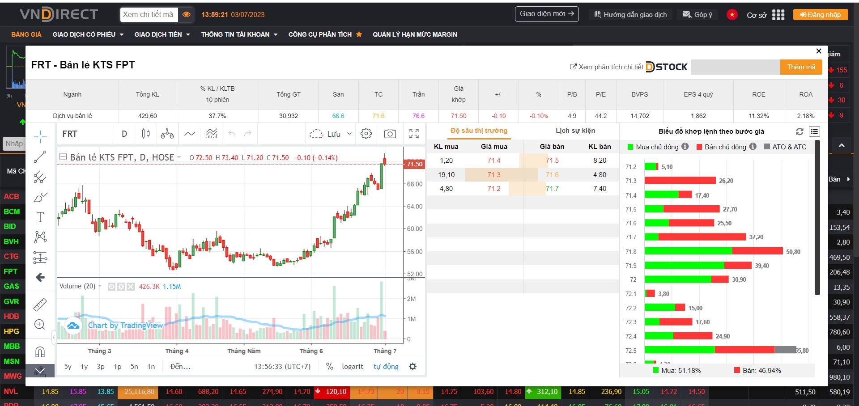This screenshot has width=859, height=406.
Task: Open the apps grid icon in header
Action: click(x=778, y=15)
